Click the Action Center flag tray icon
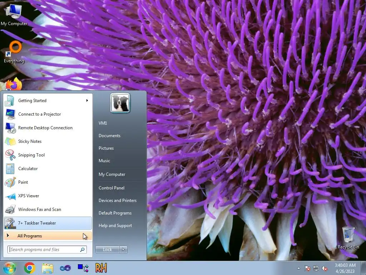This screenshot has width=366, height=275. click(x=307, y=268)
